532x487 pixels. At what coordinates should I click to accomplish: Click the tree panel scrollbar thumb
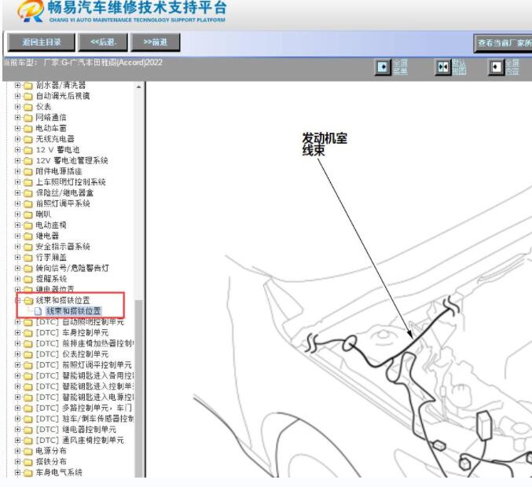click(x=138, y=388)
